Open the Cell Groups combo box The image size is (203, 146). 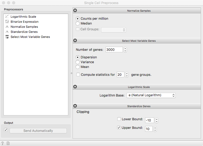pyautogui.click(x=114, y=30)
